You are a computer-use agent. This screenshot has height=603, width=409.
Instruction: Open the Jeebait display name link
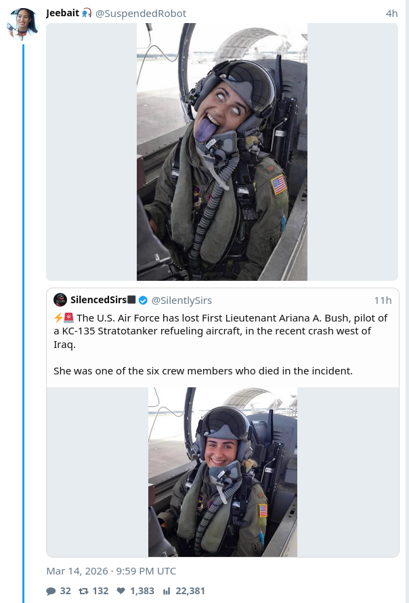coord(62,14)
